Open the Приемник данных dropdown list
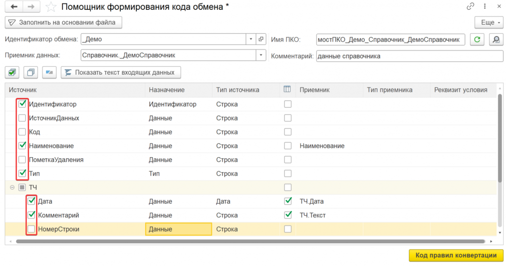 click(261, 56)
